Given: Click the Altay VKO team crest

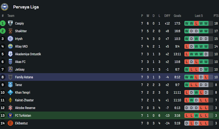Looking at the screenshot, I should [x=10, y=47].
